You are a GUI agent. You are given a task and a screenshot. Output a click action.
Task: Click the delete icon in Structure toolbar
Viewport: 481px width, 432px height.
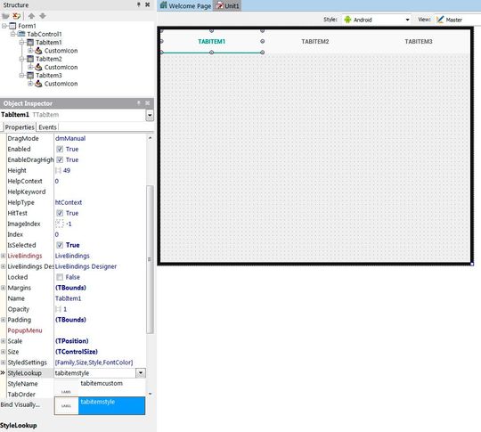(x=17, y=16)
